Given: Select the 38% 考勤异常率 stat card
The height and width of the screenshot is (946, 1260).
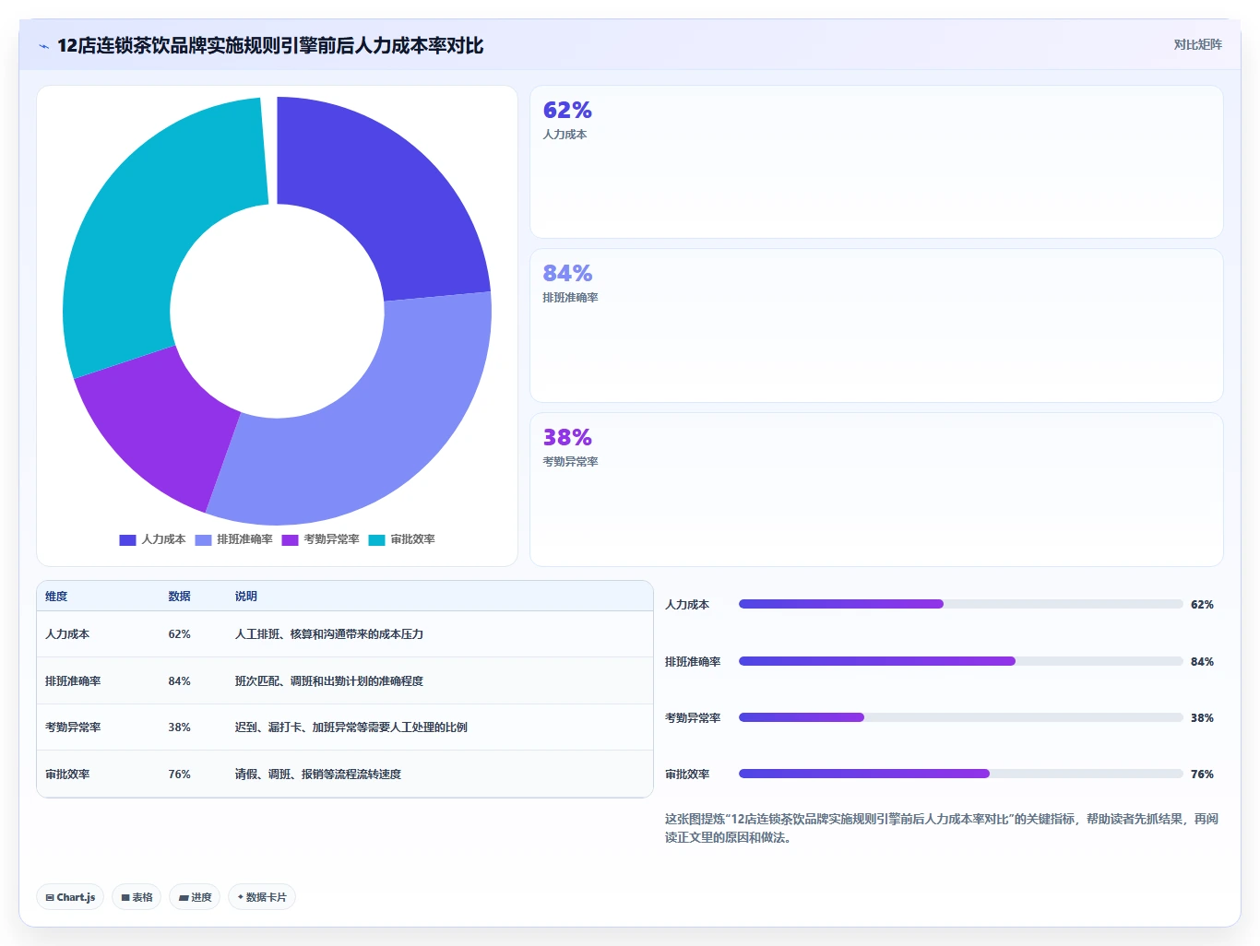Looking at the screenshot, I should (876, 490).
